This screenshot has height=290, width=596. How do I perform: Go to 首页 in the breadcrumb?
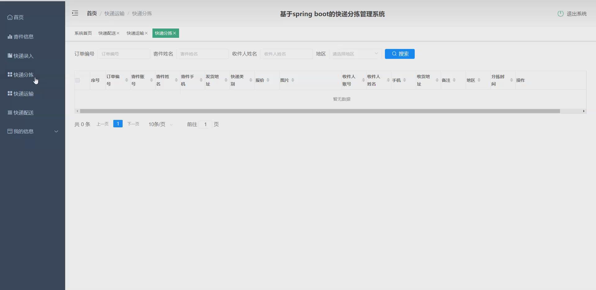coord(92,13)
